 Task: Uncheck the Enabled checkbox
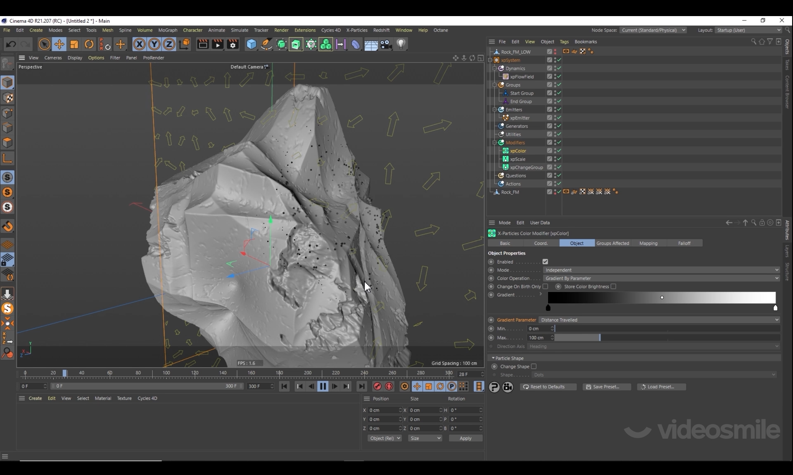[545, 262]
